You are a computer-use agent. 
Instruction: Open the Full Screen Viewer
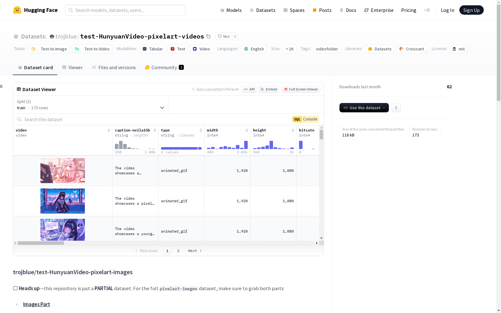tap(301, 89)
